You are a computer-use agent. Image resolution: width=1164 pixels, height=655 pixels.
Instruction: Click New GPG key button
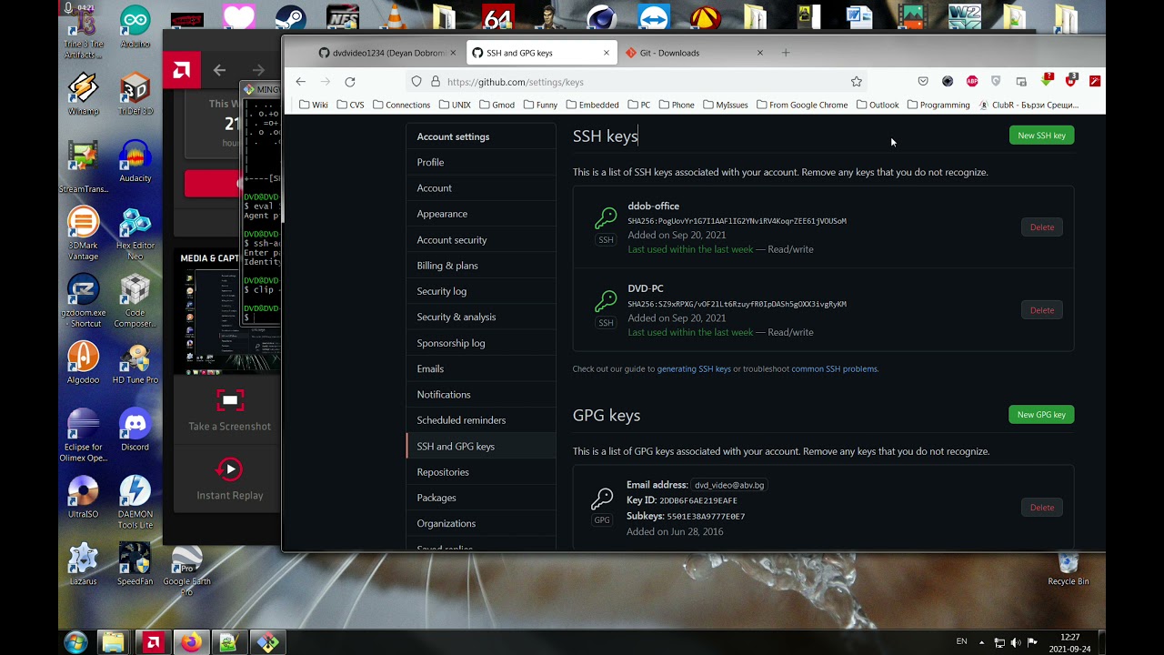[x=1041, y=415]
